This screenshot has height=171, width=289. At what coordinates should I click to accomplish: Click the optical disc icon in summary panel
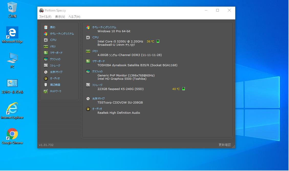pyautogui.click(x=88, y=99)
